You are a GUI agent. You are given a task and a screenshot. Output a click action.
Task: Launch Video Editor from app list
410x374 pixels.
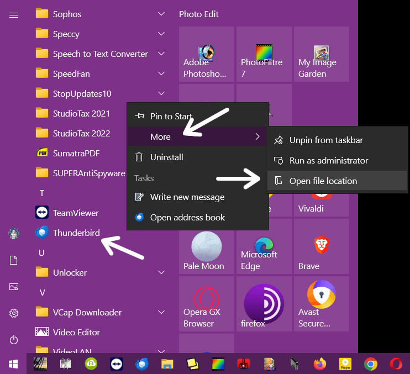[68, 332]
